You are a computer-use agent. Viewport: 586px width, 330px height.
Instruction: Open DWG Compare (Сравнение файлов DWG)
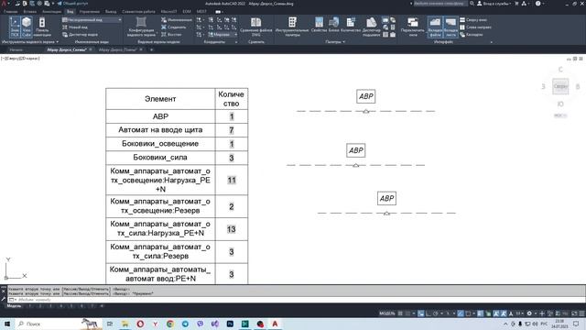[x=256, y=27]
